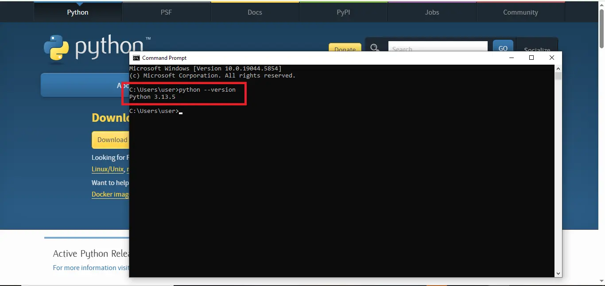Viewport: 605px width, 286px height.
Task: Open the Python tab in top navigation
Action: (78, 12)
